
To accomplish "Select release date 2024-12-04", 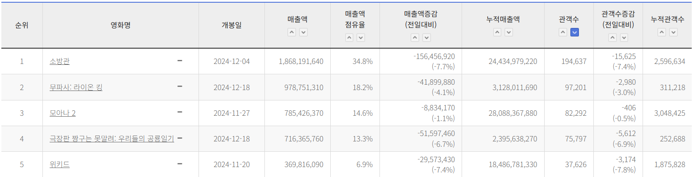I will [x=231, y=61].
